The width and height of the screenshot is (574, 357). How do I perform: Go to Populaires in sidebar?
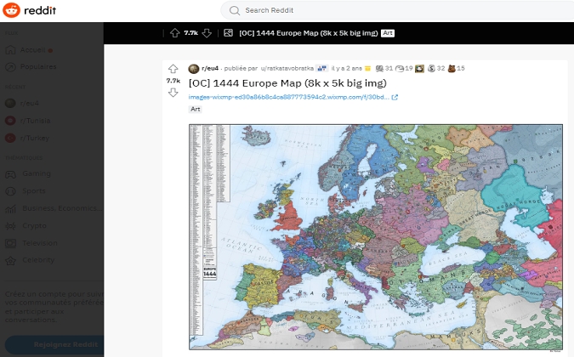[x=38, y=67]
